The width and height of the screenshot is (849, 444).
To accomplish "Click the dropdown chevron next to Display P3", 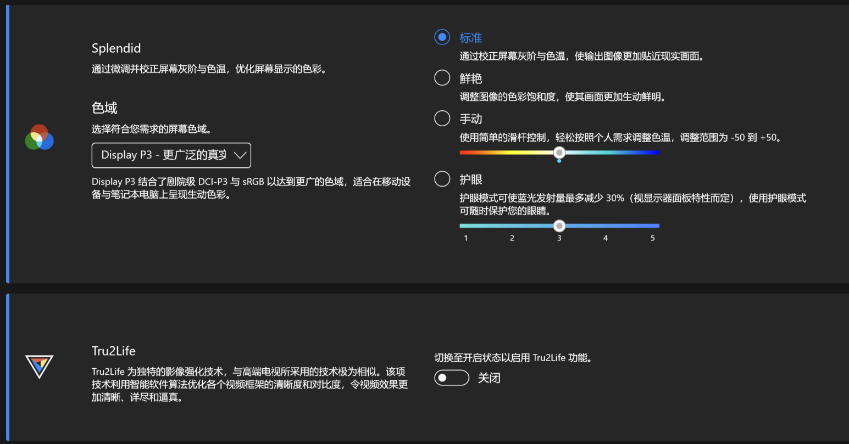I will point(240,155).
